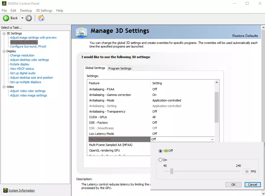Open Change resolution in the task tree
Screen dimensions: 265x196
22,55
